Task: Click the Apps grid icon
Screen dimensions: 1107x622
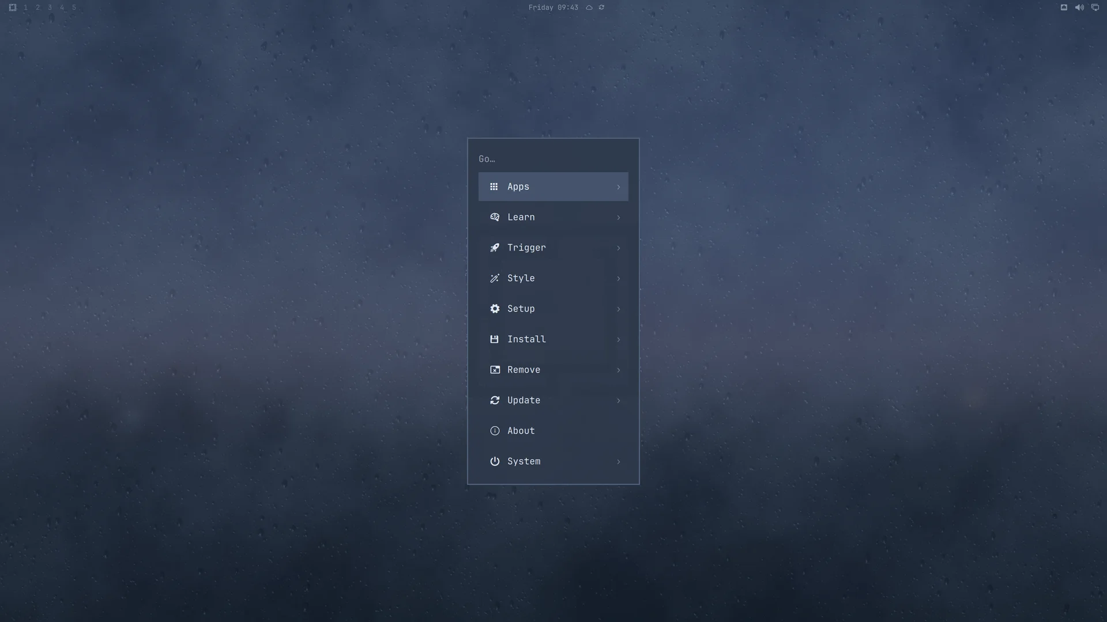Action: click(x=494, y=187)
